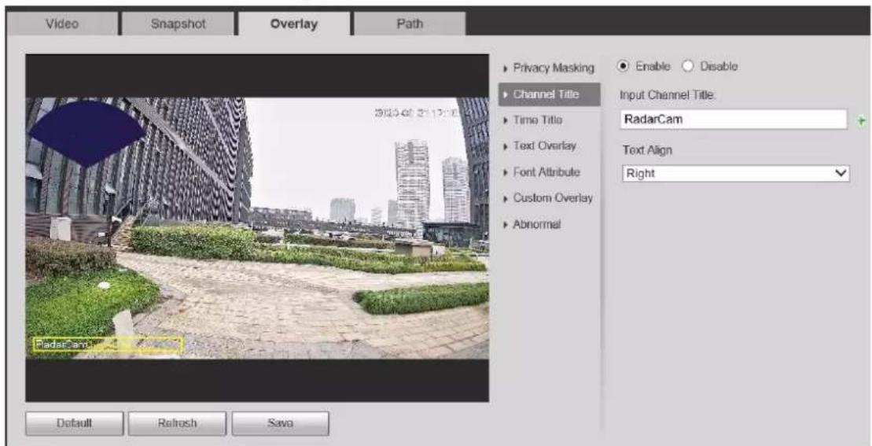Click the Refresh button
The height and width of the screenshot is (446, 872).
(178, 423)
